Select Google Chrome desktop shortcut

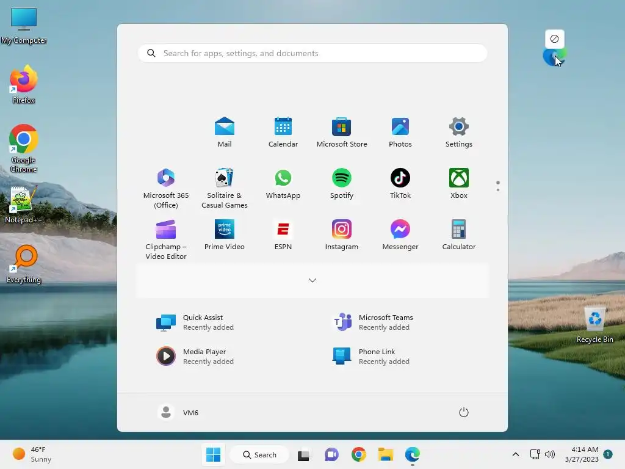(24, 148)
